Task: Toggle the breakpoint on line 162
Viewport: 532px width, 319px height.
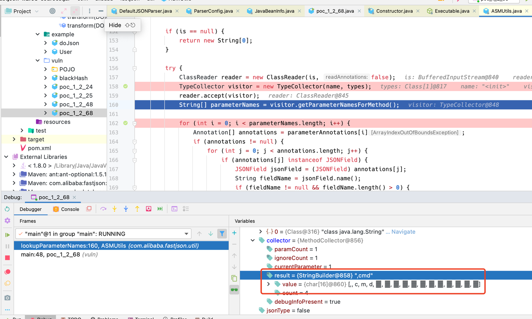Action: point(125,123)
